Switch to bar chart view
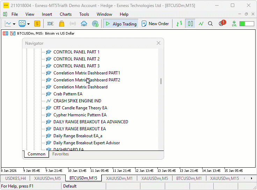Screen dimensions: 257x190 click(179, 24)
